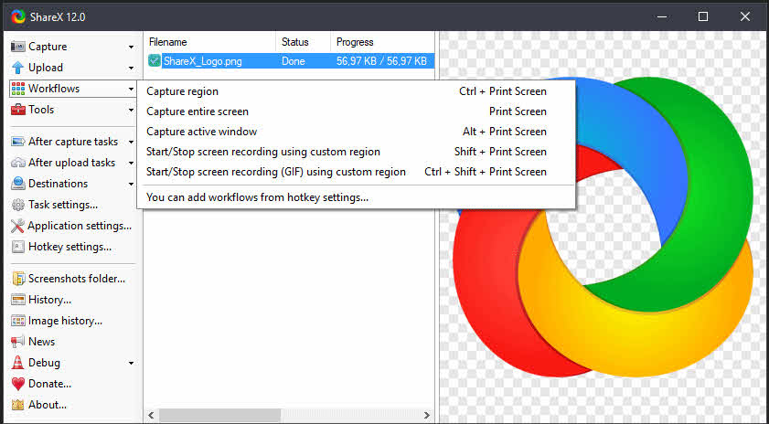Click the ShareX logo image preview

click(x=603, y=226)
